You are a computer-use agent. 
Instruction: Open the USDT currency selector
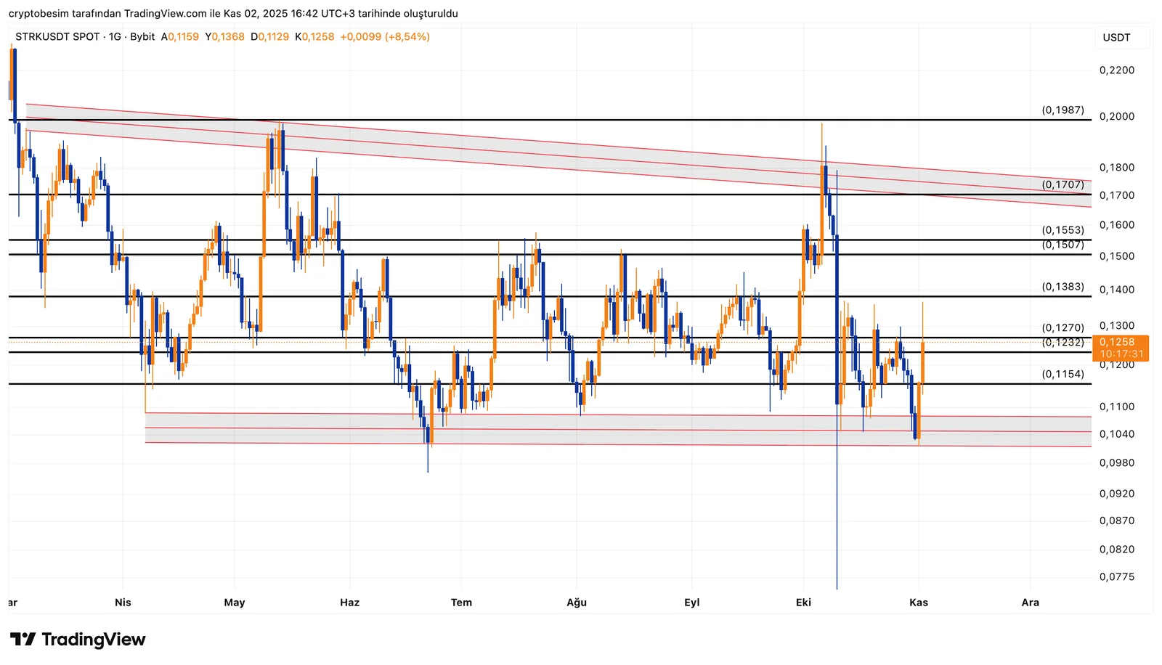pos(1116,38)
